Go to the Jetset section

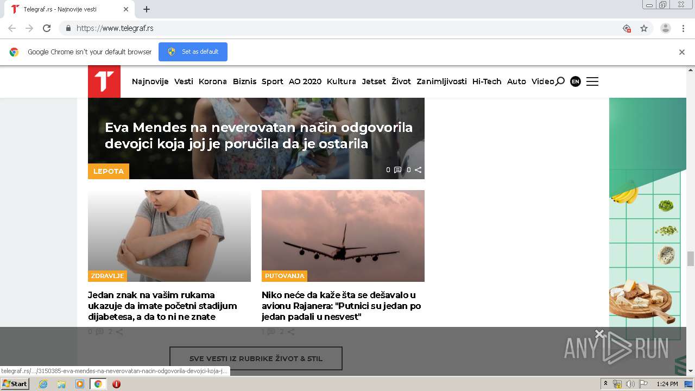(x=374, y=81)
